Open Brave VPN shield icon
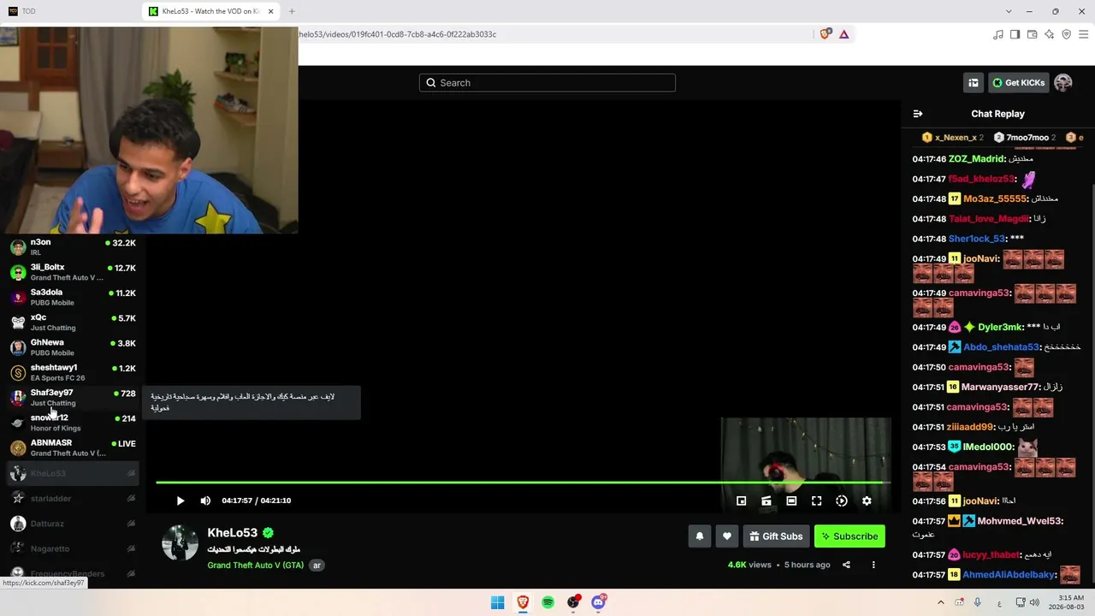 coord(1066,34)
